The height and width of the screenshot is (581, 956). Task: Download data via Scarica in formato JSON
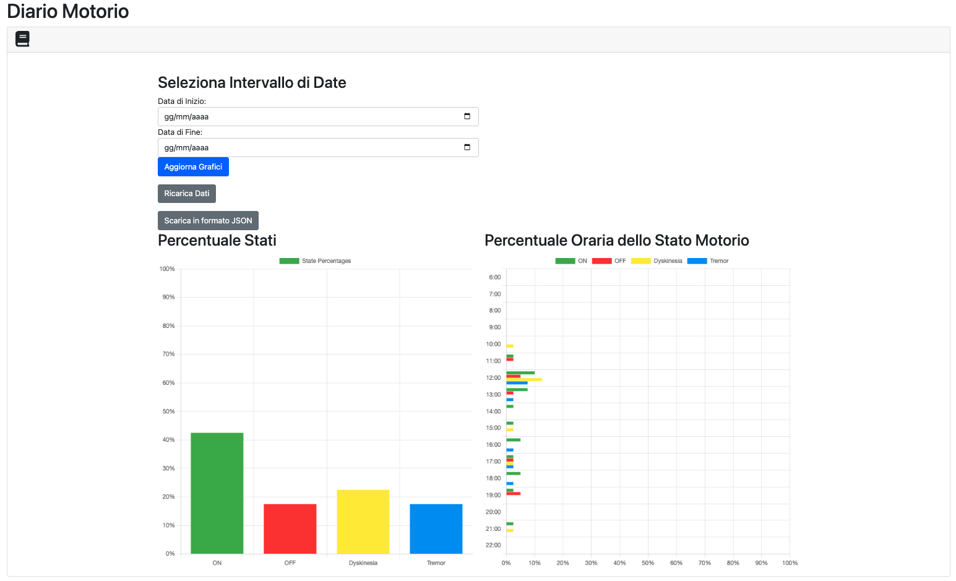[x=208, y=221]
